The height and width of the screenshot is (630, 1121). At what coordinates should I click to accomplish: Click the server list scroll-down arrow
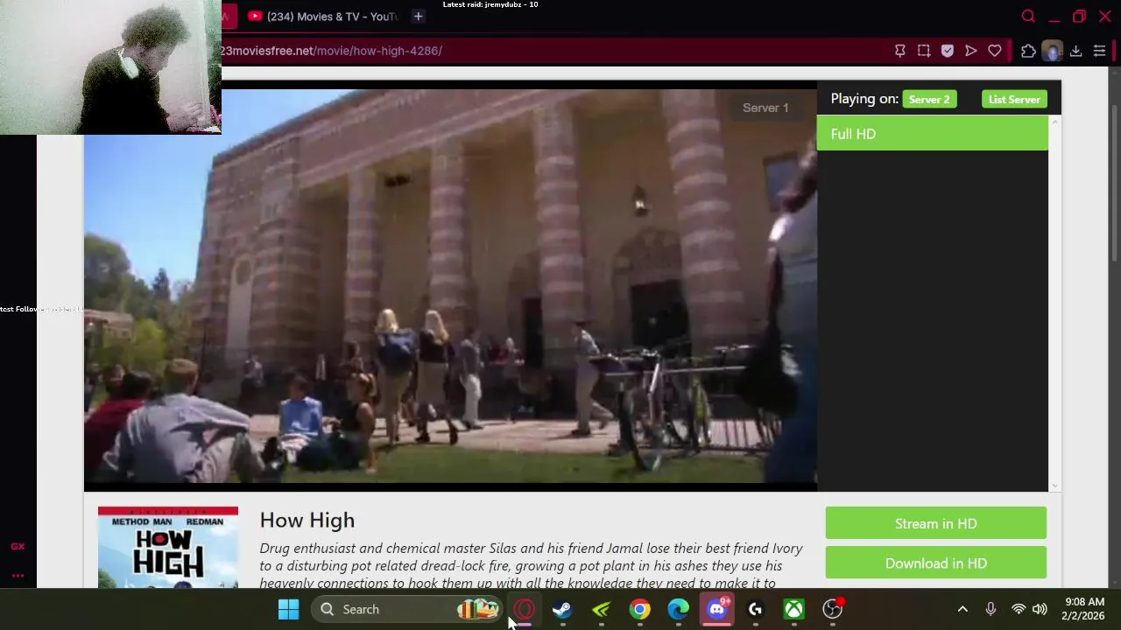coord(1054,486)
